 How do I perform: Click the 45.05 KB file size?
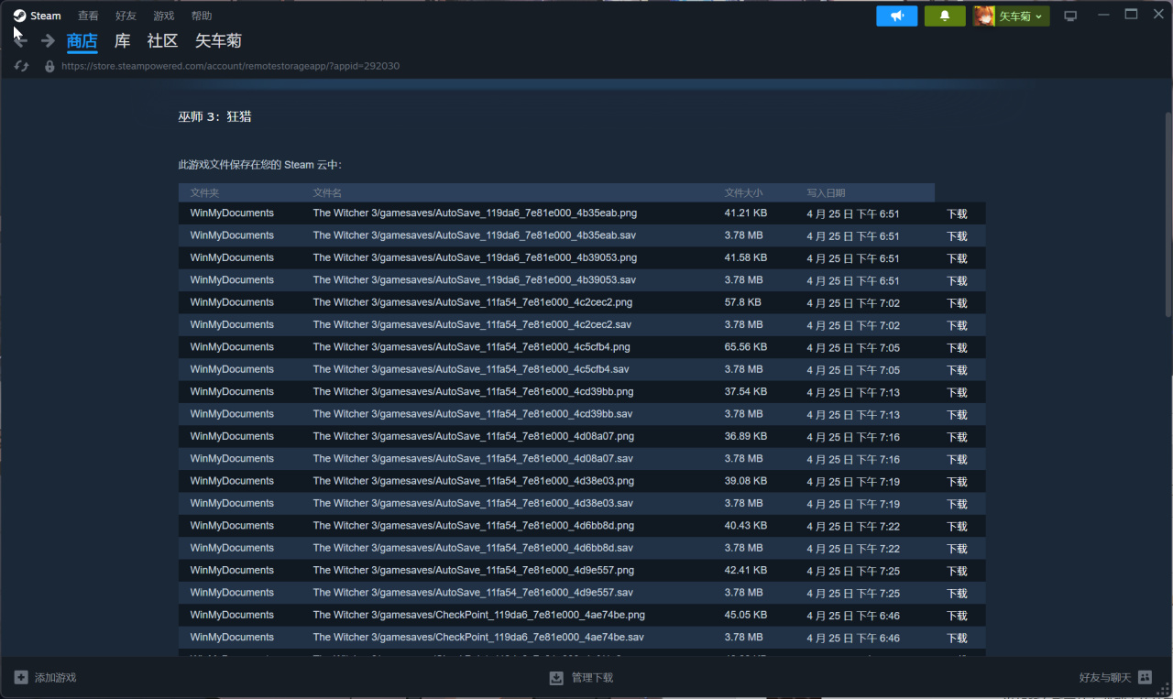(x=746, y=615)
